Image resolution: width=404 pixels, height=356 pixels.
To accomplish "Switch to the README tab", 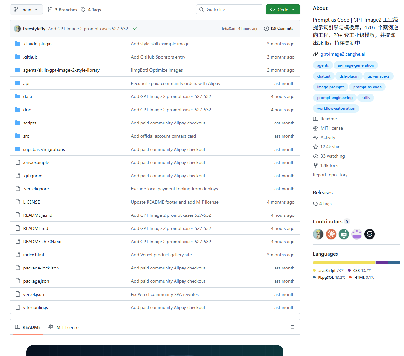I will [x=28, y=327].
